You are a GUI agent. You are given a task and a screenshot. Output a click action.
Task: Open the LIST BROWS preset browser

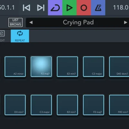(x=15, y=22)
